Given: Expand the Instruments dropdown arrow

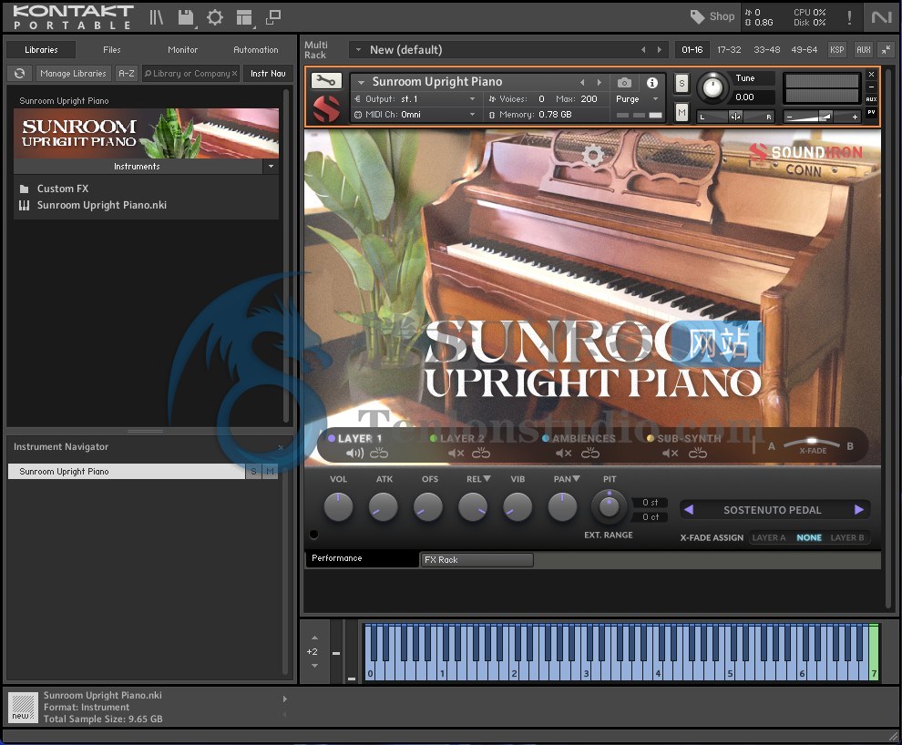Looking at the screenshot, I should [x=271, y=166].
